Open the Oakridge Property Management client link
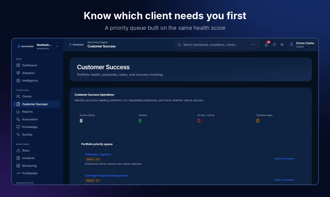 pyautogui.click(x=107, y=176)
